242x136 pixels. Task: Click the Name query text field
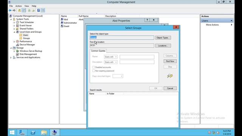pyautogui.click(x=137, y=57)
